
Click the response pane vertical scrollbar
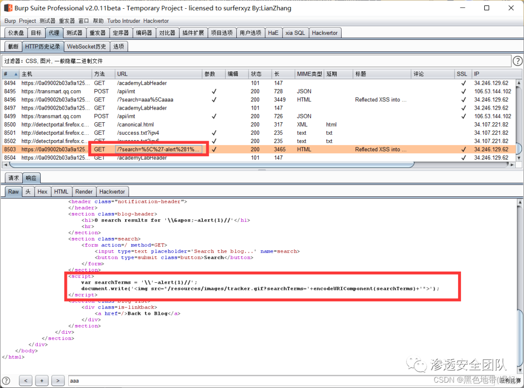(520, 338)
